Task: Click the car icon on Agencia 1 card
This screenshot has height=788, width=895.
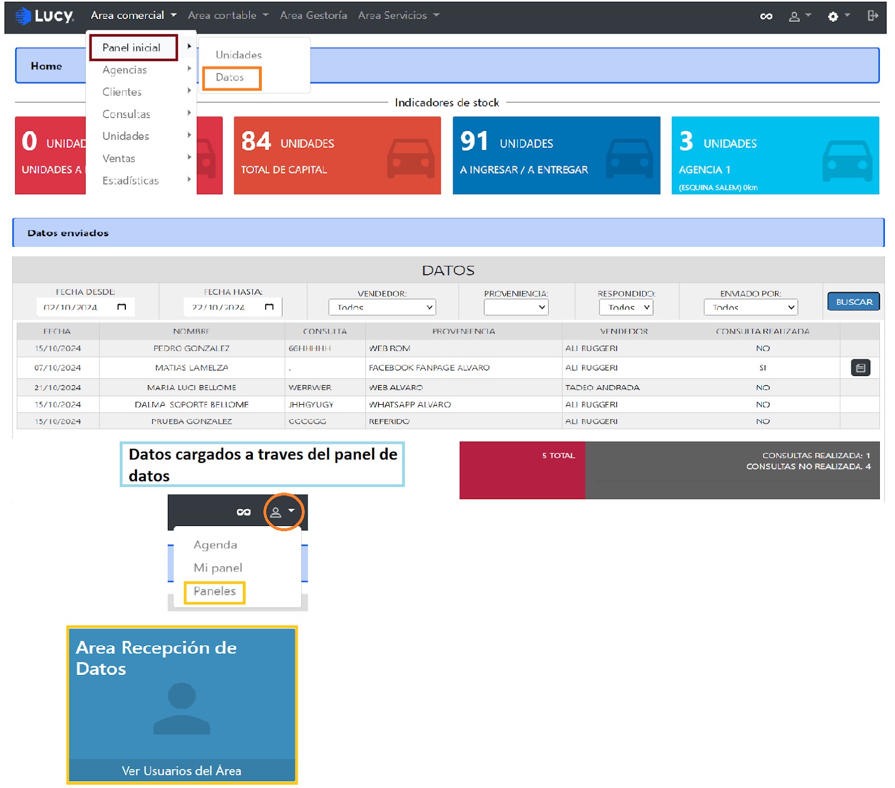Action: pyautogui.click(x=847, y=161)
